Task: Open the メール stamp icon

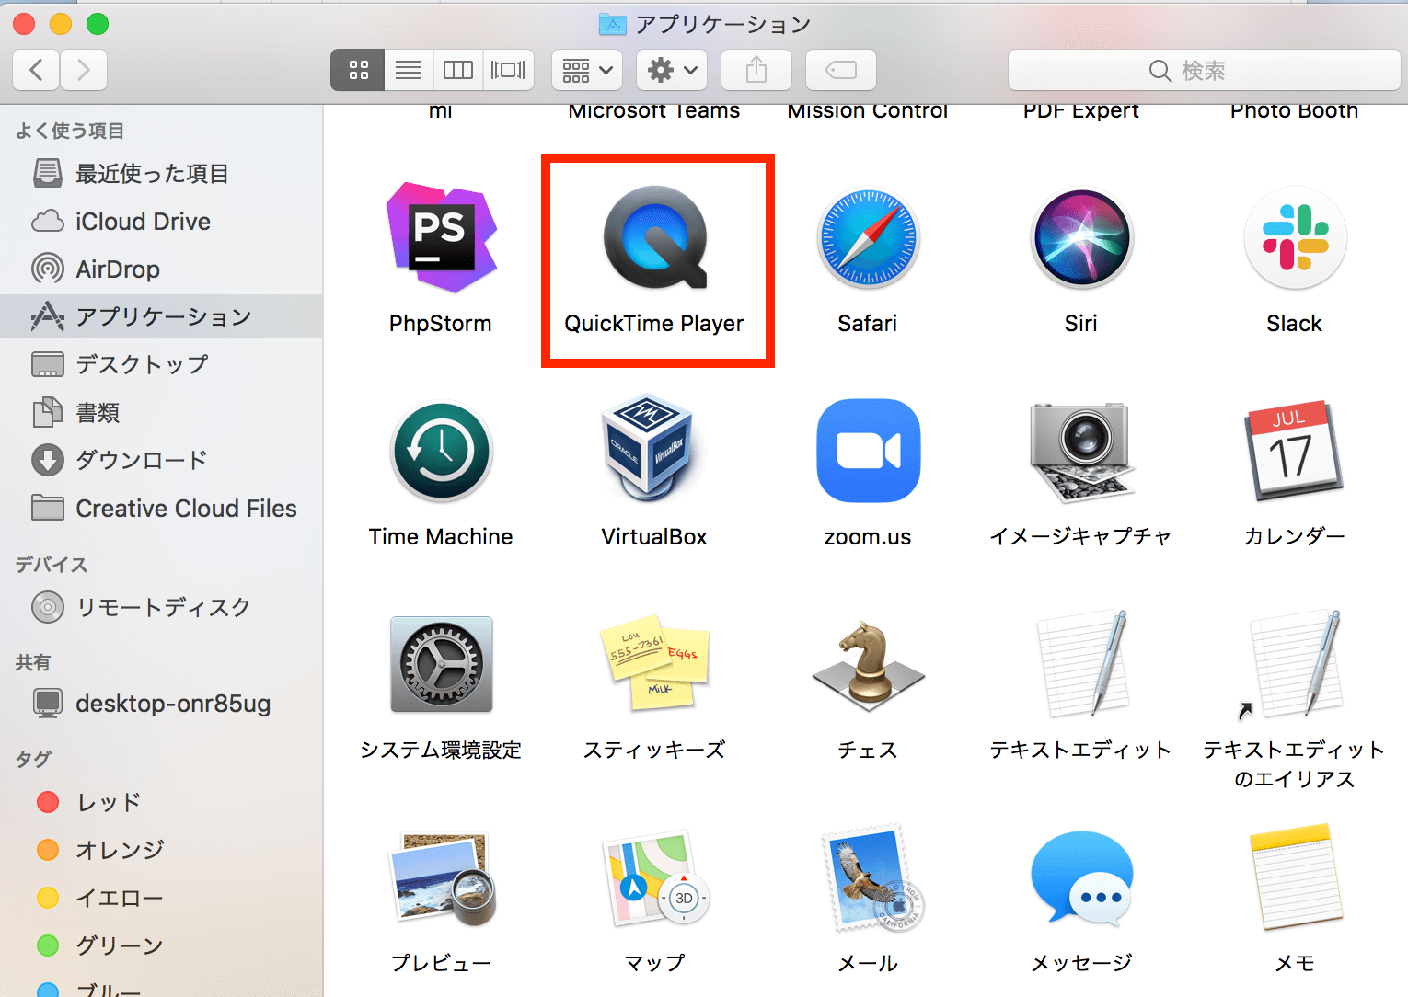Action: click(871, 878)
